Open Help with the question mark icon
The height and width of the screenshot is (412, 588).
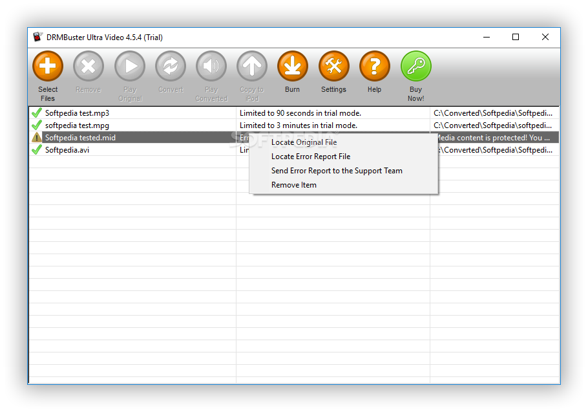click(x=375, y=67)
